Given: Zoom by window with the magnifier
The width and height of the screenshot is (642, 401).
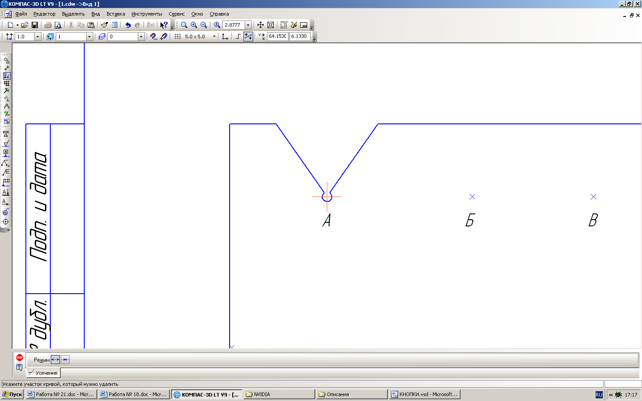Looking at the screenshot, I should click(184, 25).
